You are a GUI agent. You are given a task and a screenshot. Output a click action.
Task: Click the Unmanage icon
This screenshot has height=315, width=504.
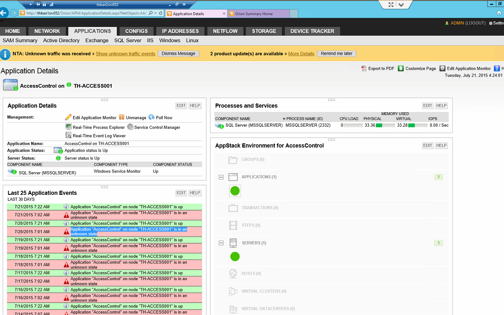[121, 117]
